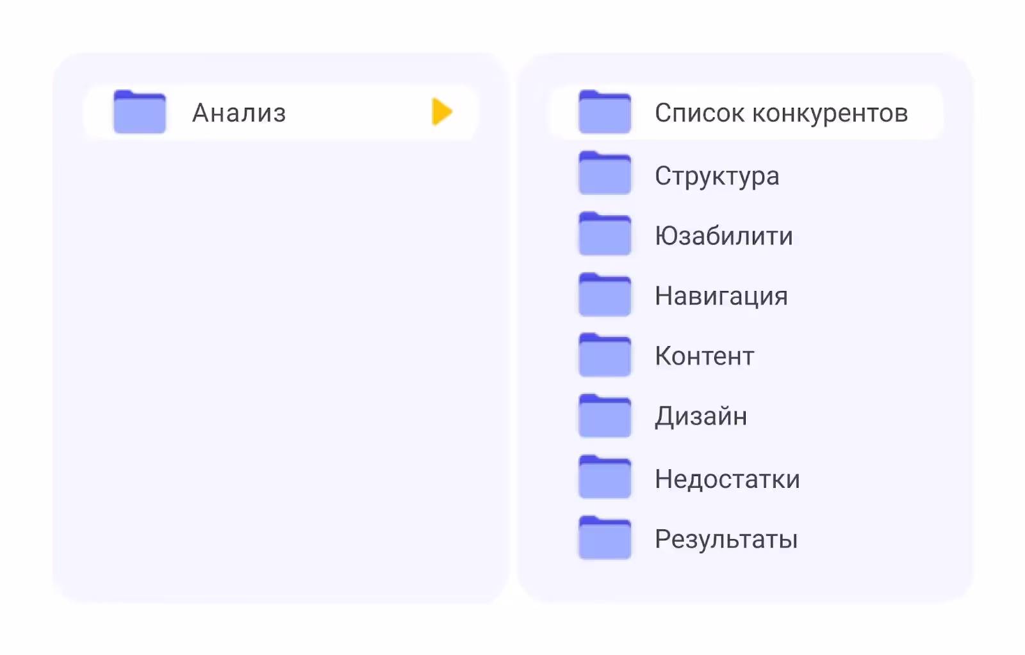This screenshot has width=1025, height=655.
Task: Open the Результаты text label
Action: 726,540
